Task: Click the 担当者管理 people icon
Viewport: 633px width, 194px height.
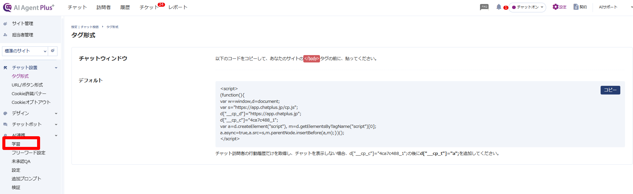Action: pyautogui.click(x=5, y=35)
